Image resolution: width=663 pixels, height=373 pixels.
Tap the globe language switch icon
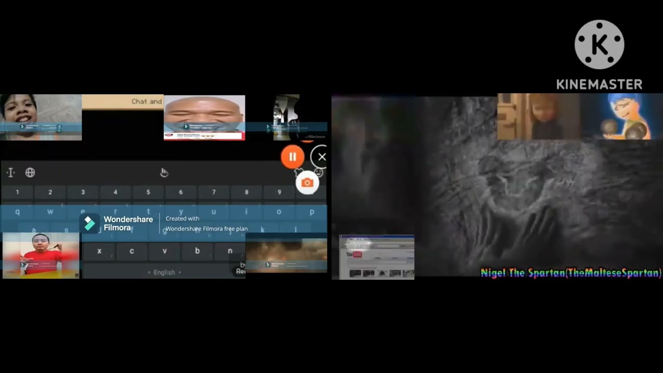click(x=30, y=173)
